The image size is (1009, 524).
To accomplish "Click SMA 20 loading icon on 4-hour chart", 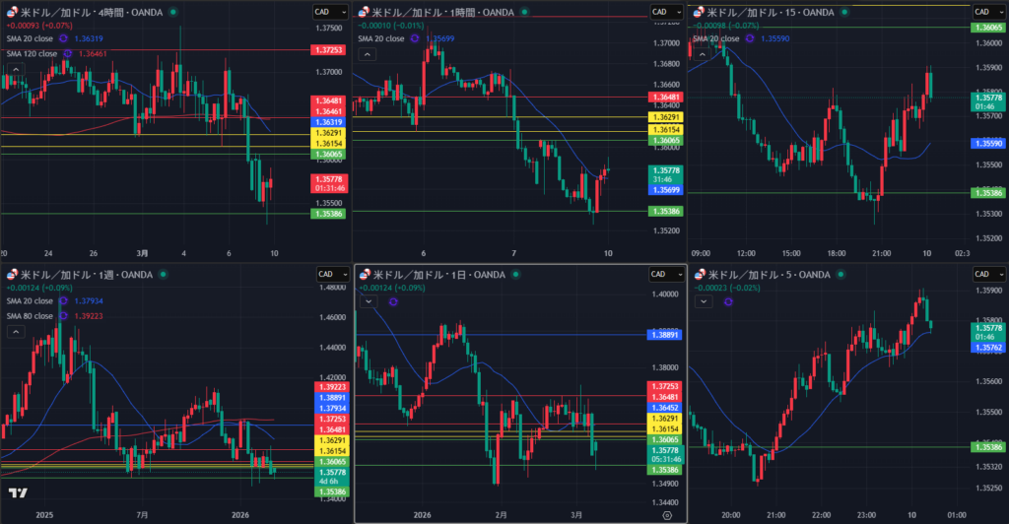I will tap(64, 38).
